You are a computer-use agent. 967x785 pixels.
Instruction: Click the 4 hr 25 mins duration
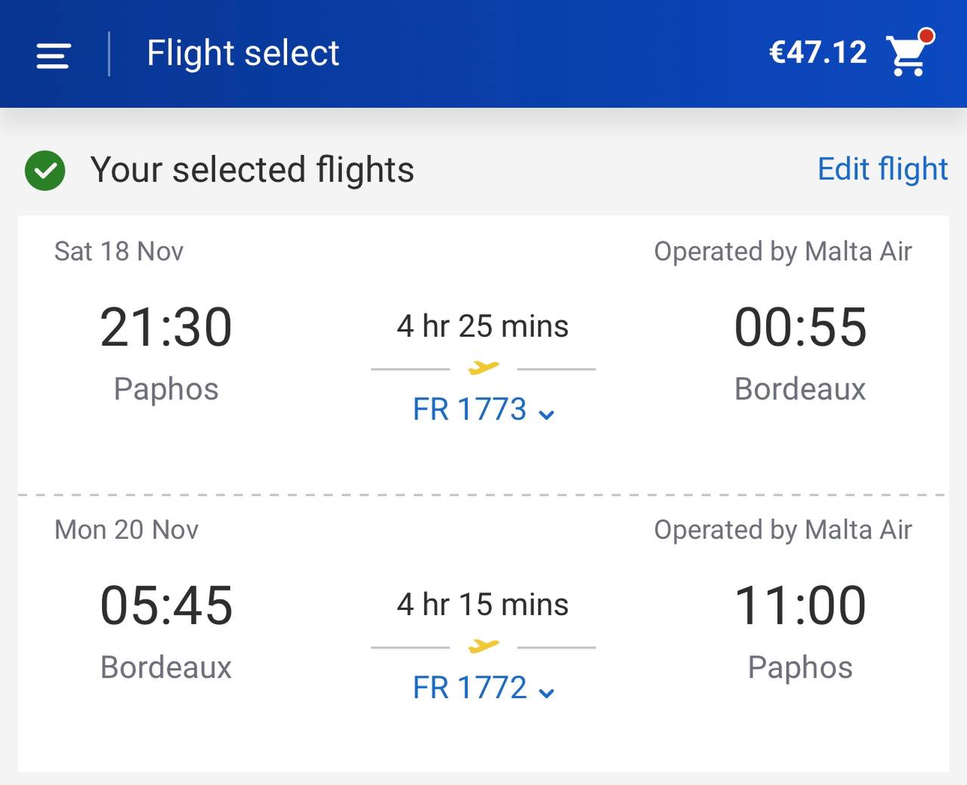(x=483, y=326)
